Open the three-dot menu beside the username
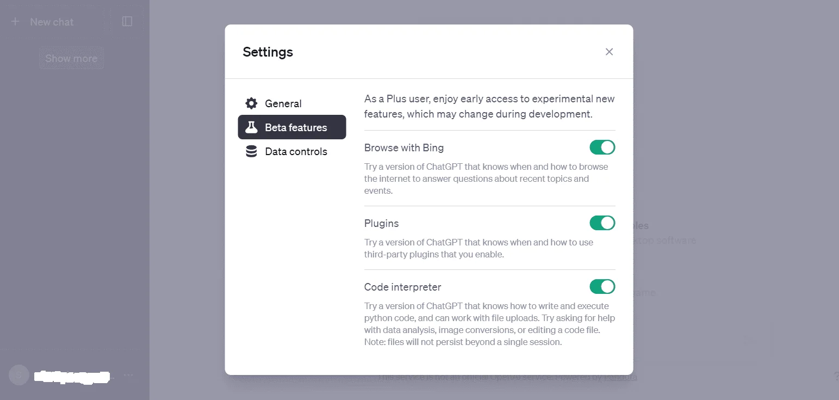Image resolution: width=839 pixels, height=400 pixels. [x=128, y=376]
